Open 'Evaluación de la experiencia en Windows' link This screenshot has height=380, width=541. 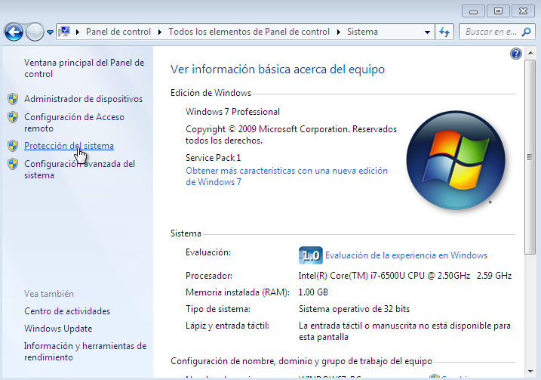click(x=407, y=255)
